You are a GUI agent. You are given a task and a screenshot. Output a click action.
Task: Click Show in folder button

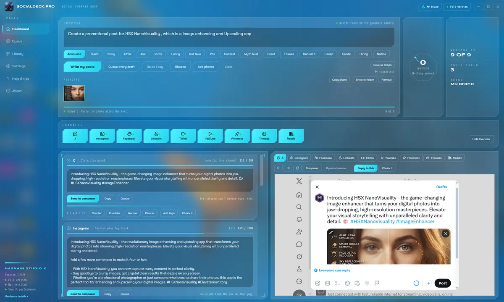pyautogui.click(x=365, y=80)
